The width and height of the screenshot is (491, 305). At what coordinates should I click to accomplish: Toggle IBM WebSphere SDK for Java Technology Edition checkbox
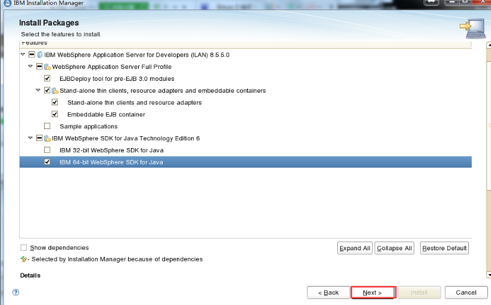(39, 138)
